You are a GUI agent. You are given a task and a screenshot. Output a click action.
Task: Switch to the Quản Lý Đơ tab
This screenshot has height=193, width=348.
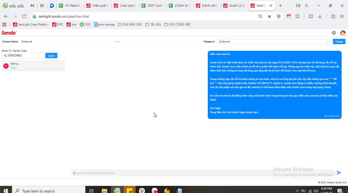tap(235, 6)
